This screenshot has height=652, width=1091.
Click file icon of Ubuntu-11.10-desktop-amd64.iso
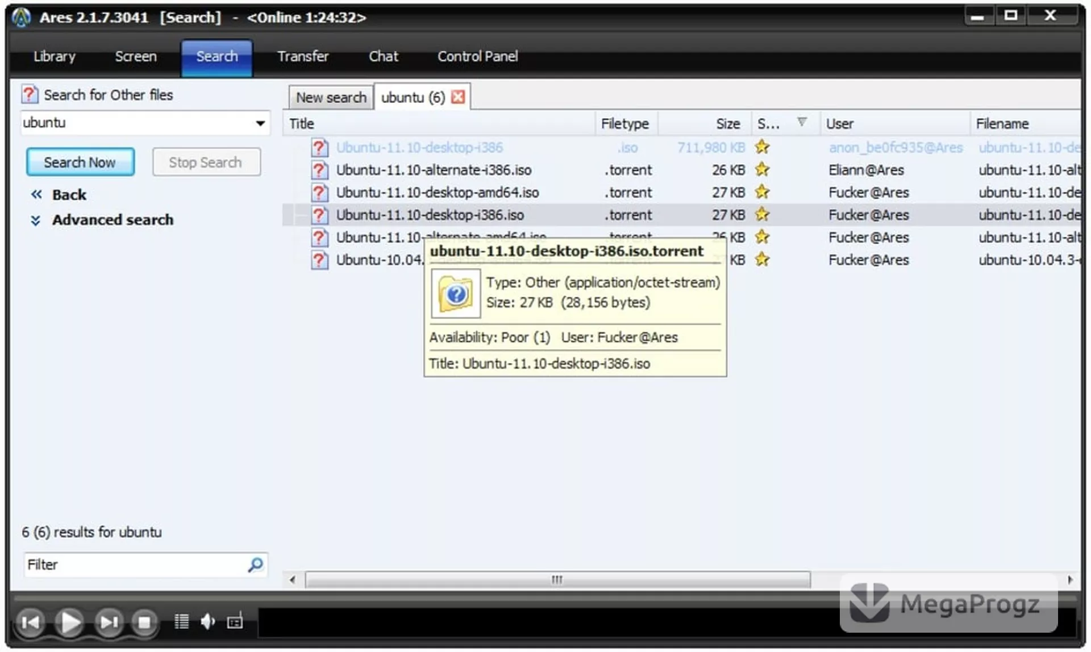[x=319, y=193]
